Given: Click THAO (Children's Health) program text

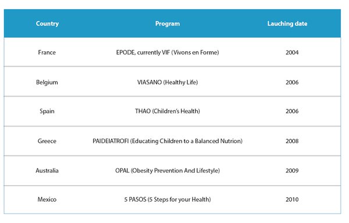Looking at the screenshot, I should (168, 111).
